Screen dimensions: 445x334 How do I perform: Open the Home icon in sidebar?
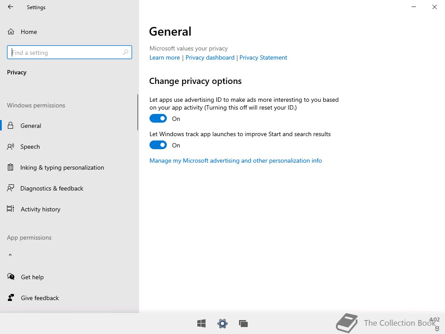11,31
